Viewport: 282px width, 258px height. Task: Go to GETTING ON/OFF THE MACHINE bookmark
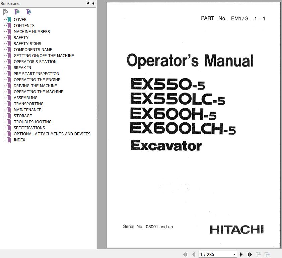pyautogui.click(x=44, y=55)
